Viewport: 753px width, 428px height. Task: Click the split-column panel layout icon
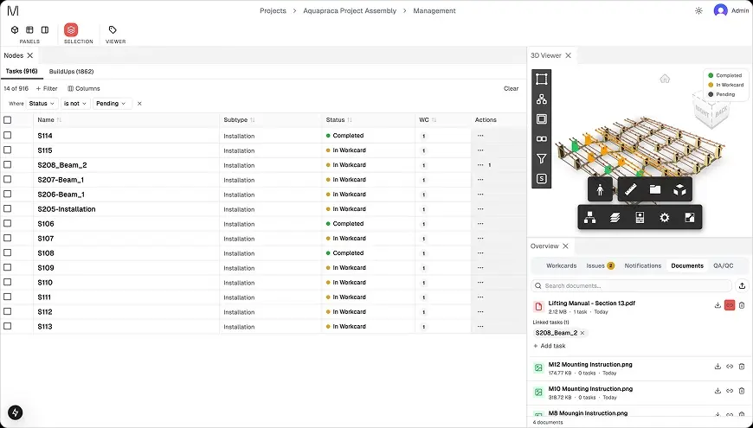click(45, 29)
